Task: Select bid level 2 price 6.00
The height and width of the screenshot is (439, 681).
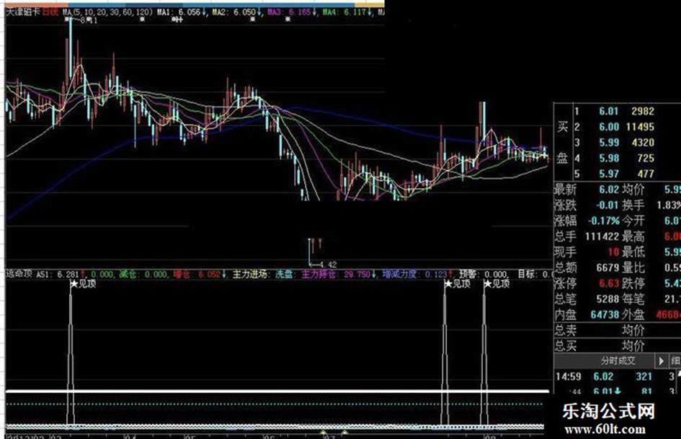Action: click(608, 127)
